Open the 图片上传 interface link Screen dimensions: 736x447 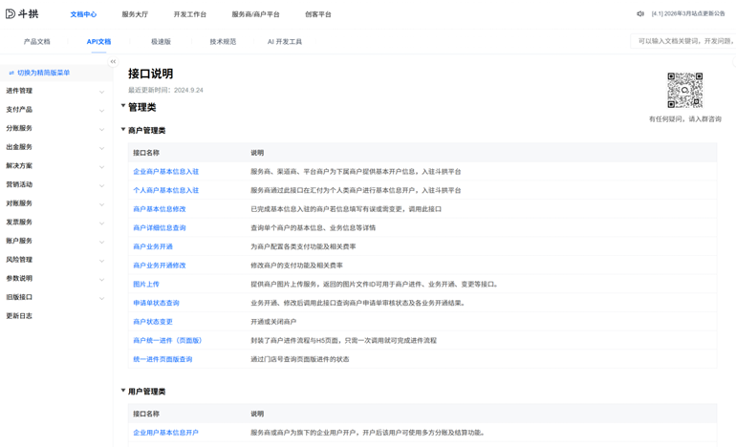(146, 285)
